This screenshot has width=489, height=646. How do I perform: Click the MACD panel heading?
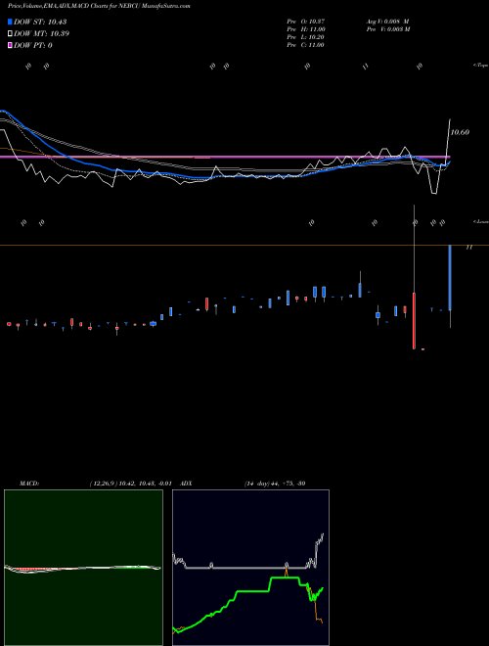coord(29,484)
